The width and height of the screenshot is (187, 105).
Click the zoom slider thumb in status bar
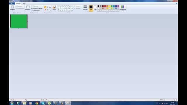tap(174, 100)
